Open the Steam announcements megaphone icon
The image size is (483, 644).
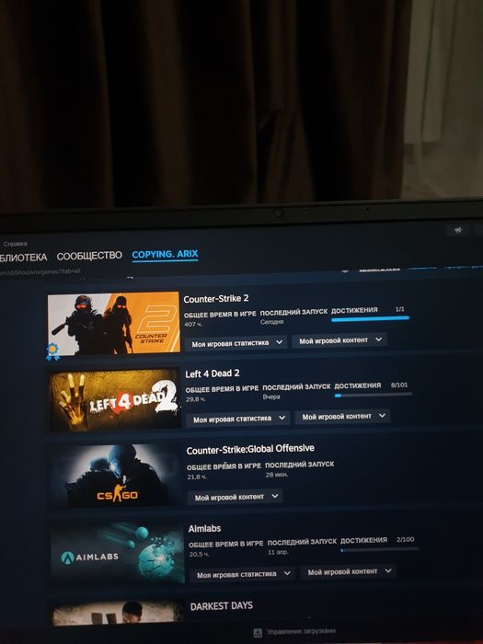pos(458,230)
